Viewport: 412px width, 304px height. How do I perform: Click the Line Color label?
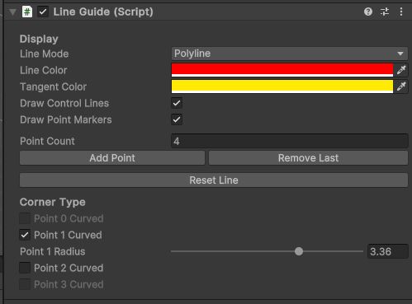click(x=44, y=70)
